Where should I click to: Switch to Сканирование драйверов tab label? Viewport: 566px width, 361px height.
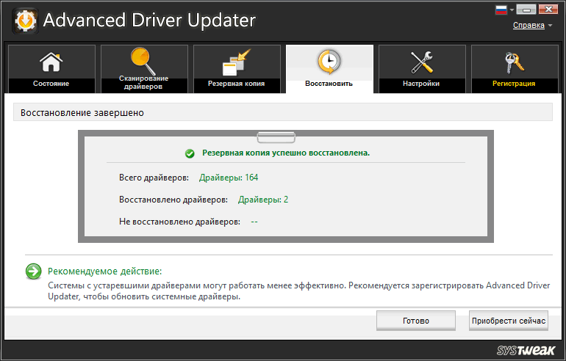[x=143, y=82]
